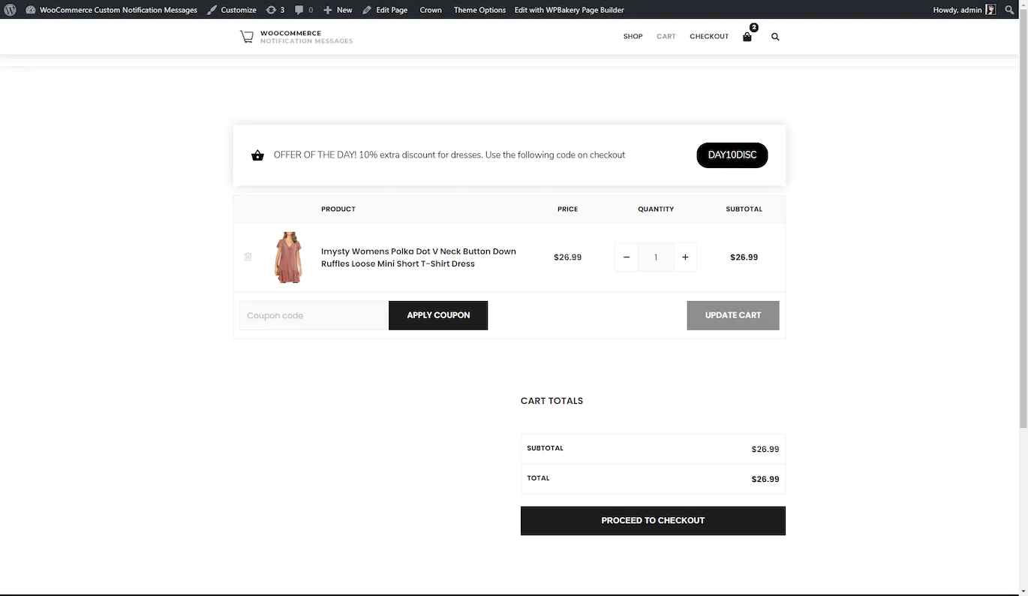Click the DAY10DISC coupon code badge

732,155
